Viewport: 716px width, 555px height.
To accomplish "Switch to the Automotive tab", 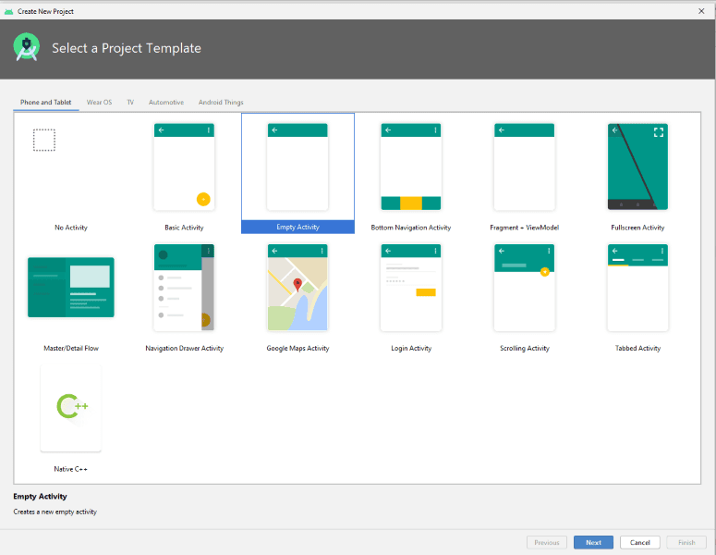I will [x=166, y=103].
